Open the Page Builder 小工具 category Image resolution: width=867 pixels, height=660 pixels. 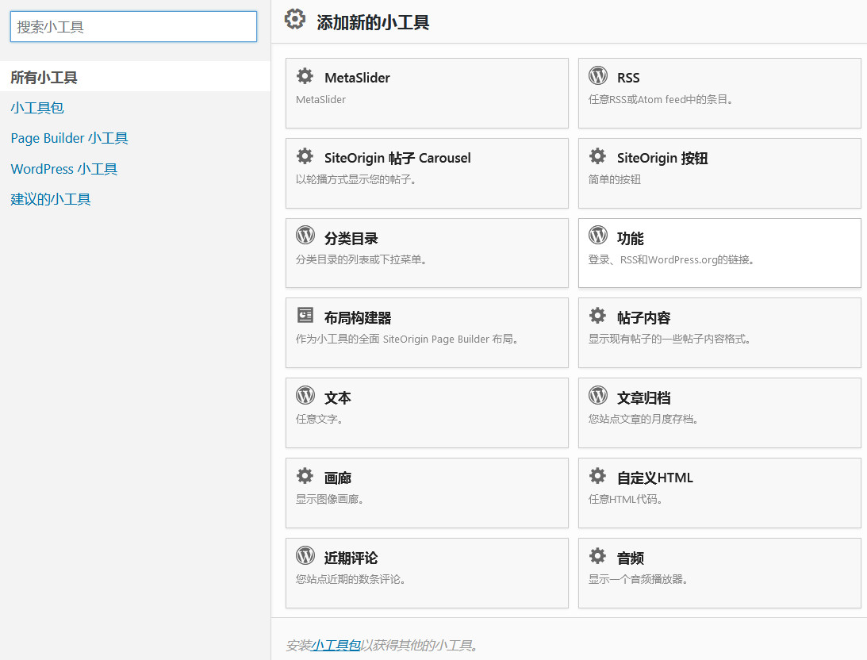(69, 138)
